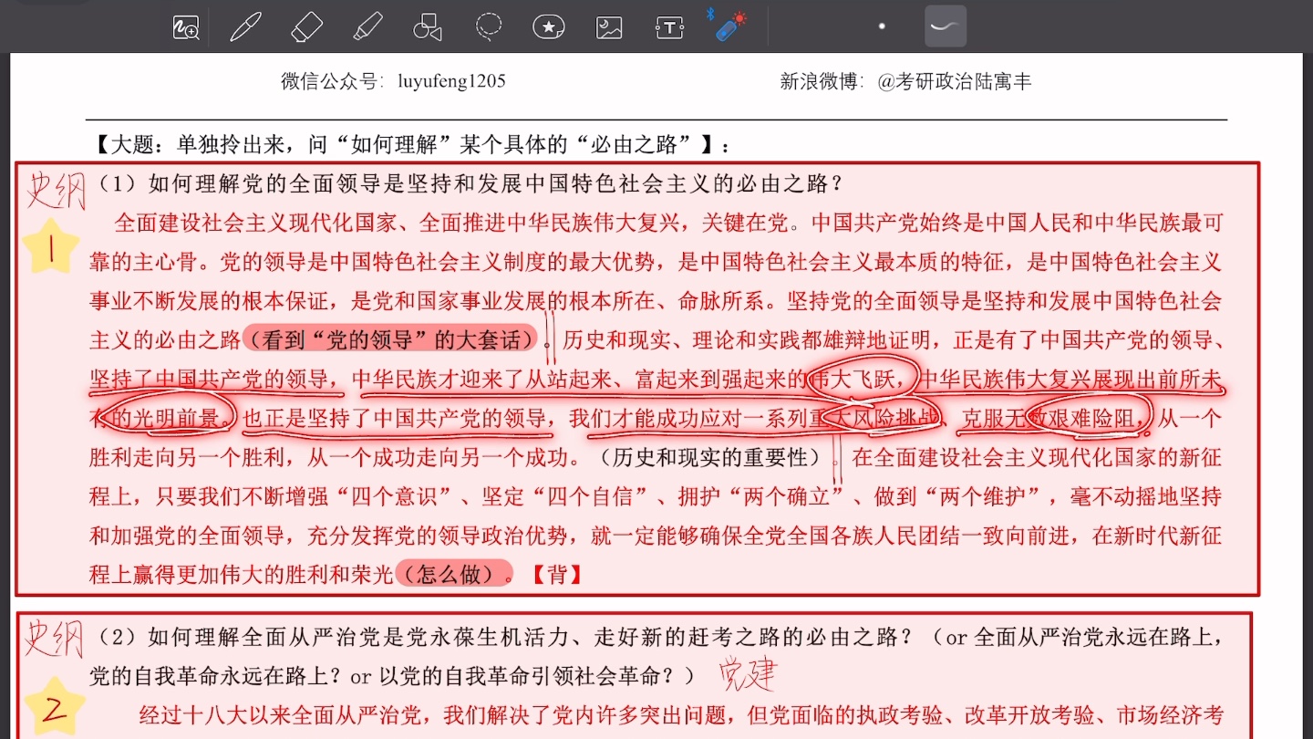Select the zoom window writing tool
The width and height of the screenshot is (1313, 739).
(186, 27)
